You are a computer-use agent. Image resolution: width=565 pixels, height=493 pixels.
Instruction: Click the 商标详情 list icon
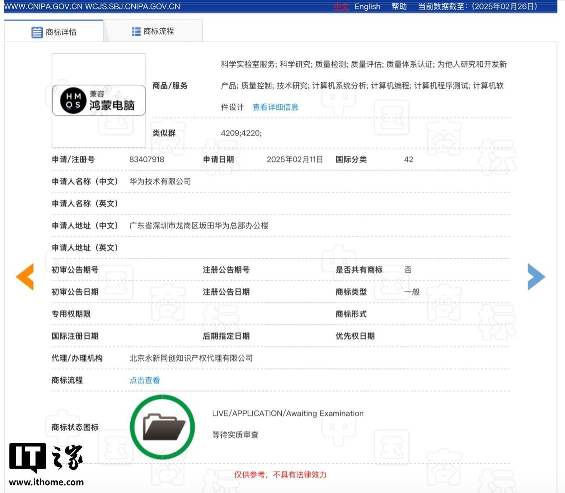coord(37,32)
